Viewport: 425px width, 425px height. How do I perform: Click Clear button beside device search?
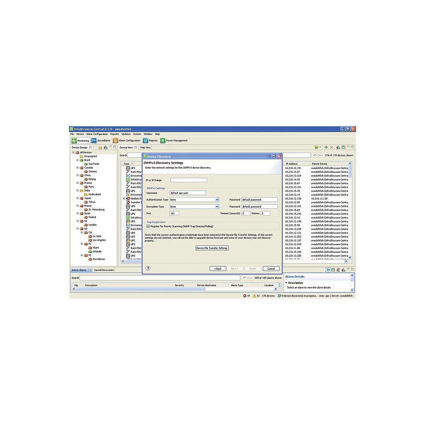318,155
